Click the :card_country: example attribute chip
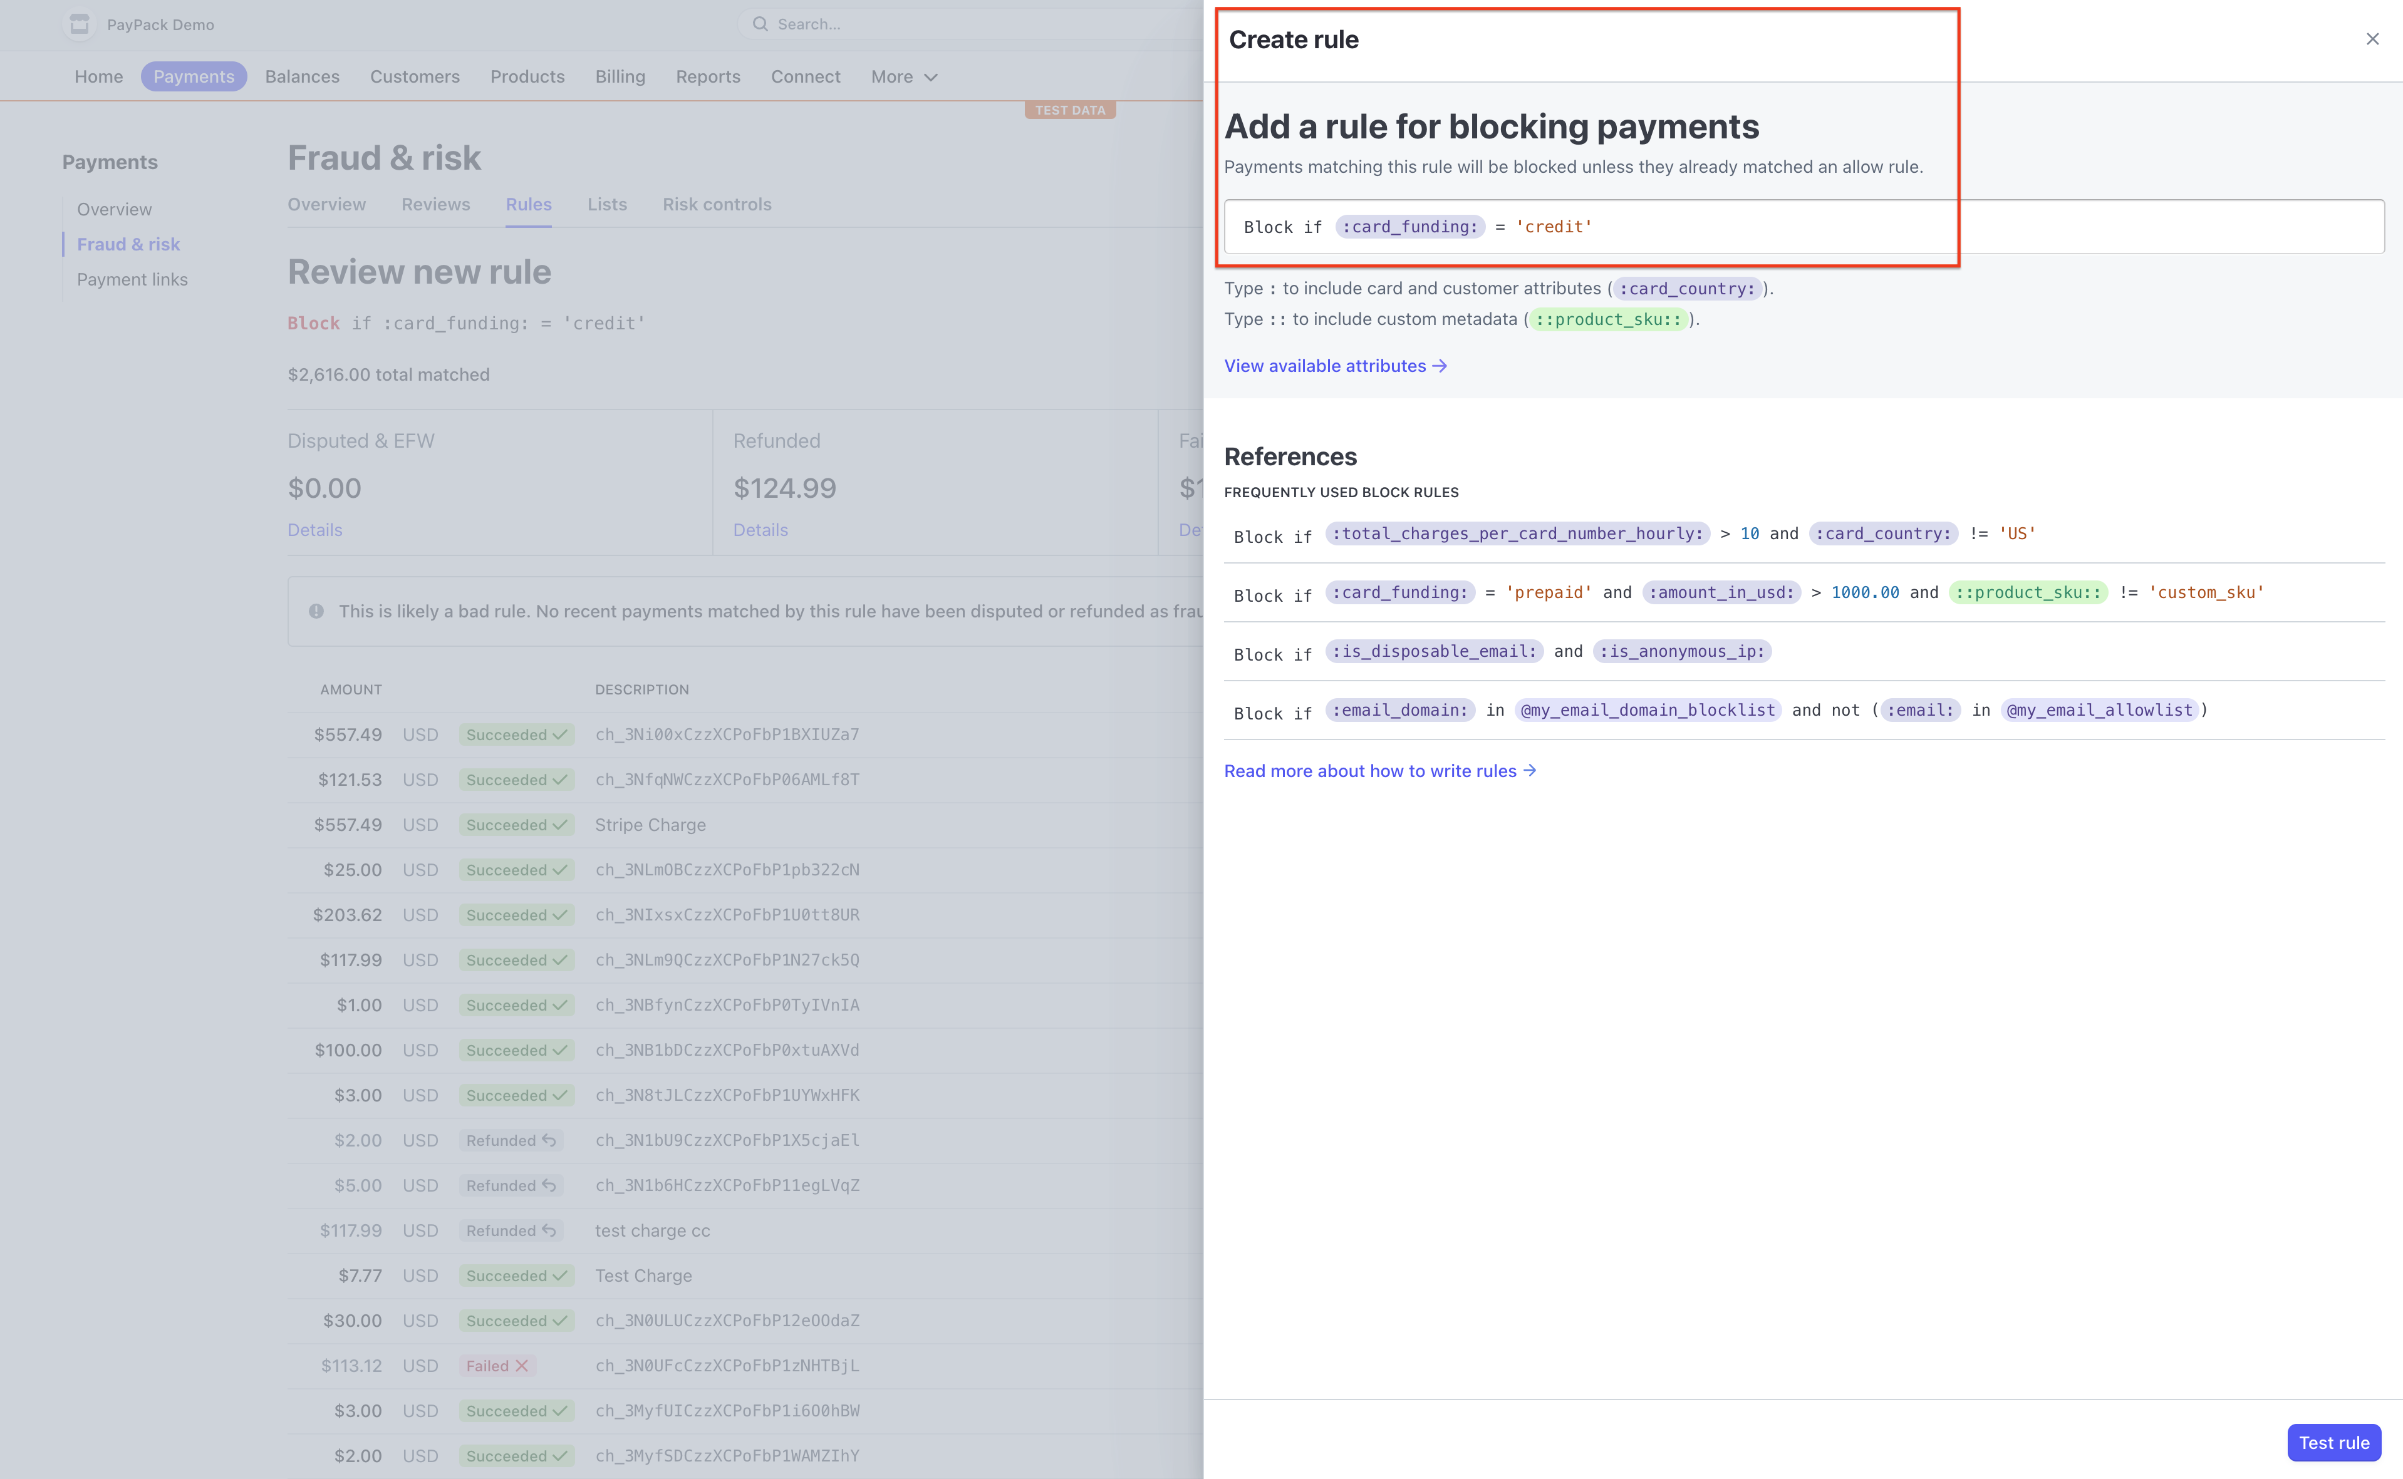 click(x=1688, y=289)
